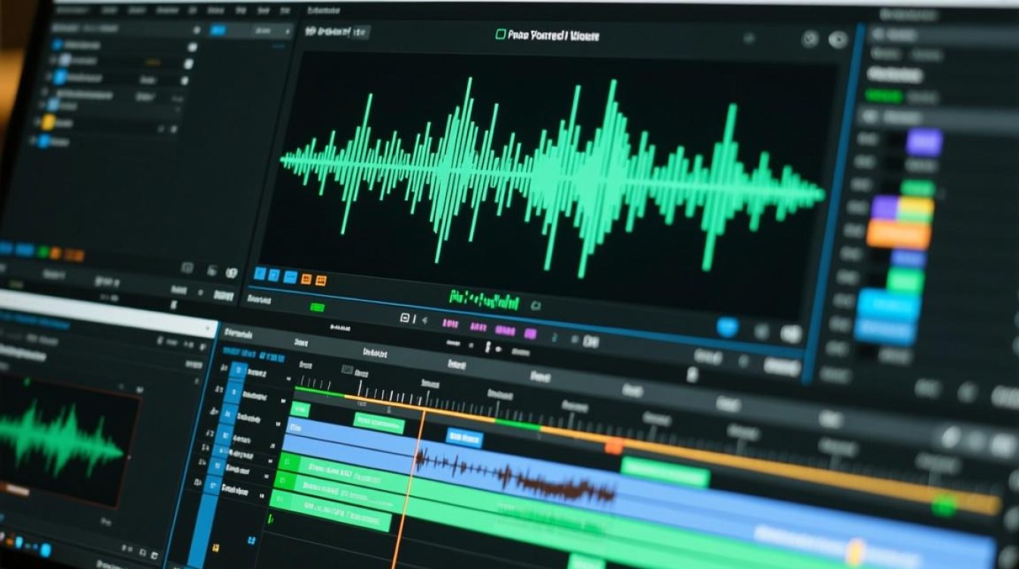
Task: Pick the orange block in the right-side panel
Action: (x=898, y=234)
